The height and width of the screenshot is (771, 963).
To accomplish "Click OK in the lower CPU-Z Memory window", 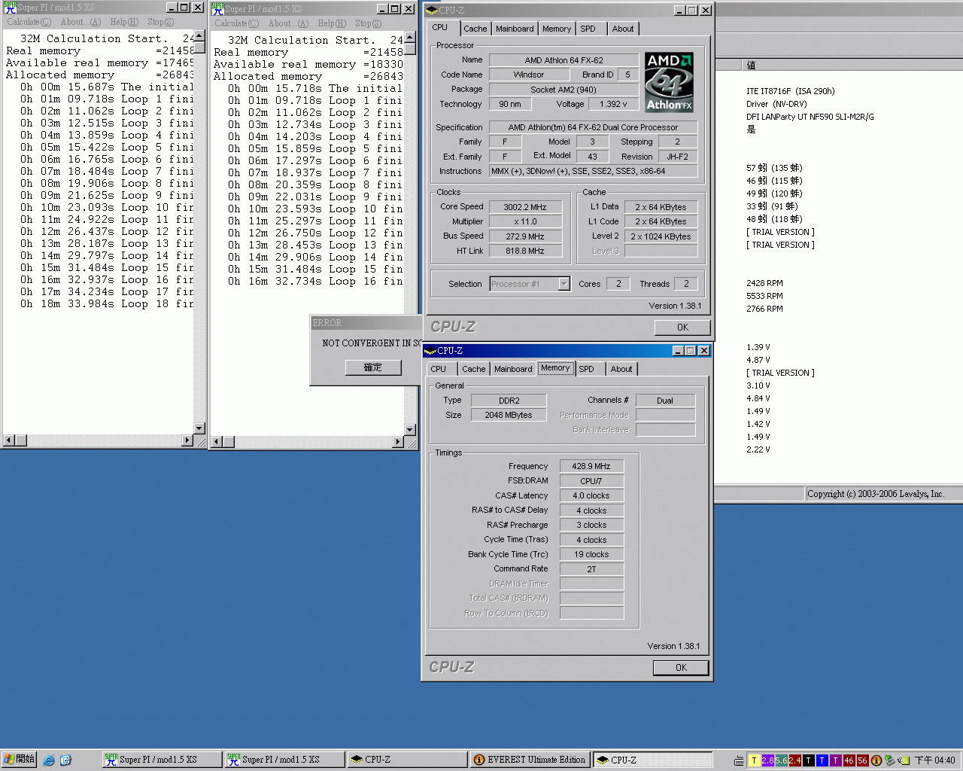I will (681, 668).
